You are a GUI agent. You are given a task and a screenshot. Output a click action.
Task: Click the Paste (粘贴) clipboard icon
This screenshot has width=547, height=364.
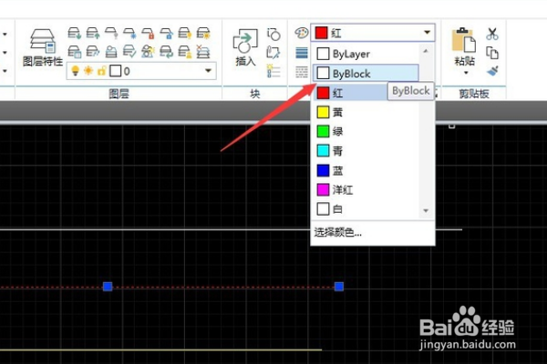tap(464, 40)
